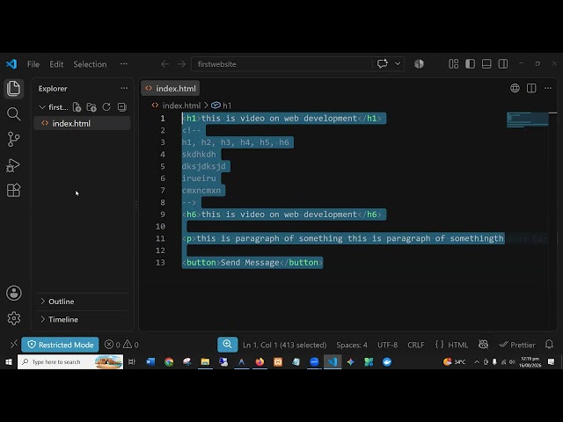Open the chat dropdown arrow in title bar
Screen dimensions: 563x422
click(x=398, y=64)
